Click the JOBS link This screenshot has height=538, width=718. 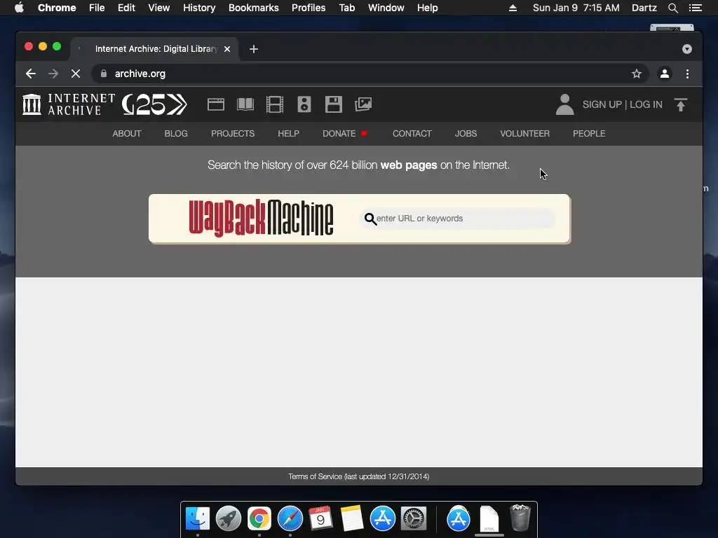tap(466, 134)
